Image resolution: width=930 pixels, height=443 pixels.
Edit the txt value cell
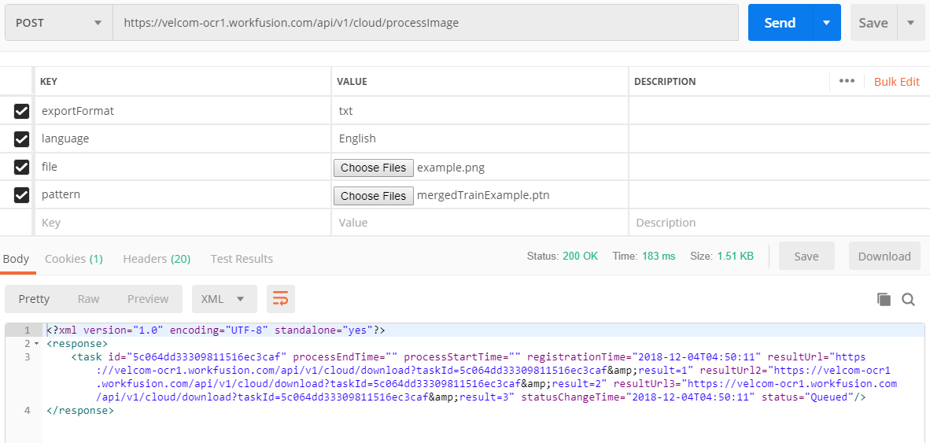pos(480,111)
